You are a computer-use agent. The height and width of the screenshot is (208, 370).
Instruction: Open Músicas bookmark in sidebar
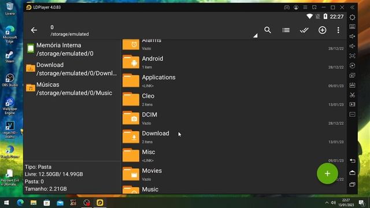click(72, 88)
